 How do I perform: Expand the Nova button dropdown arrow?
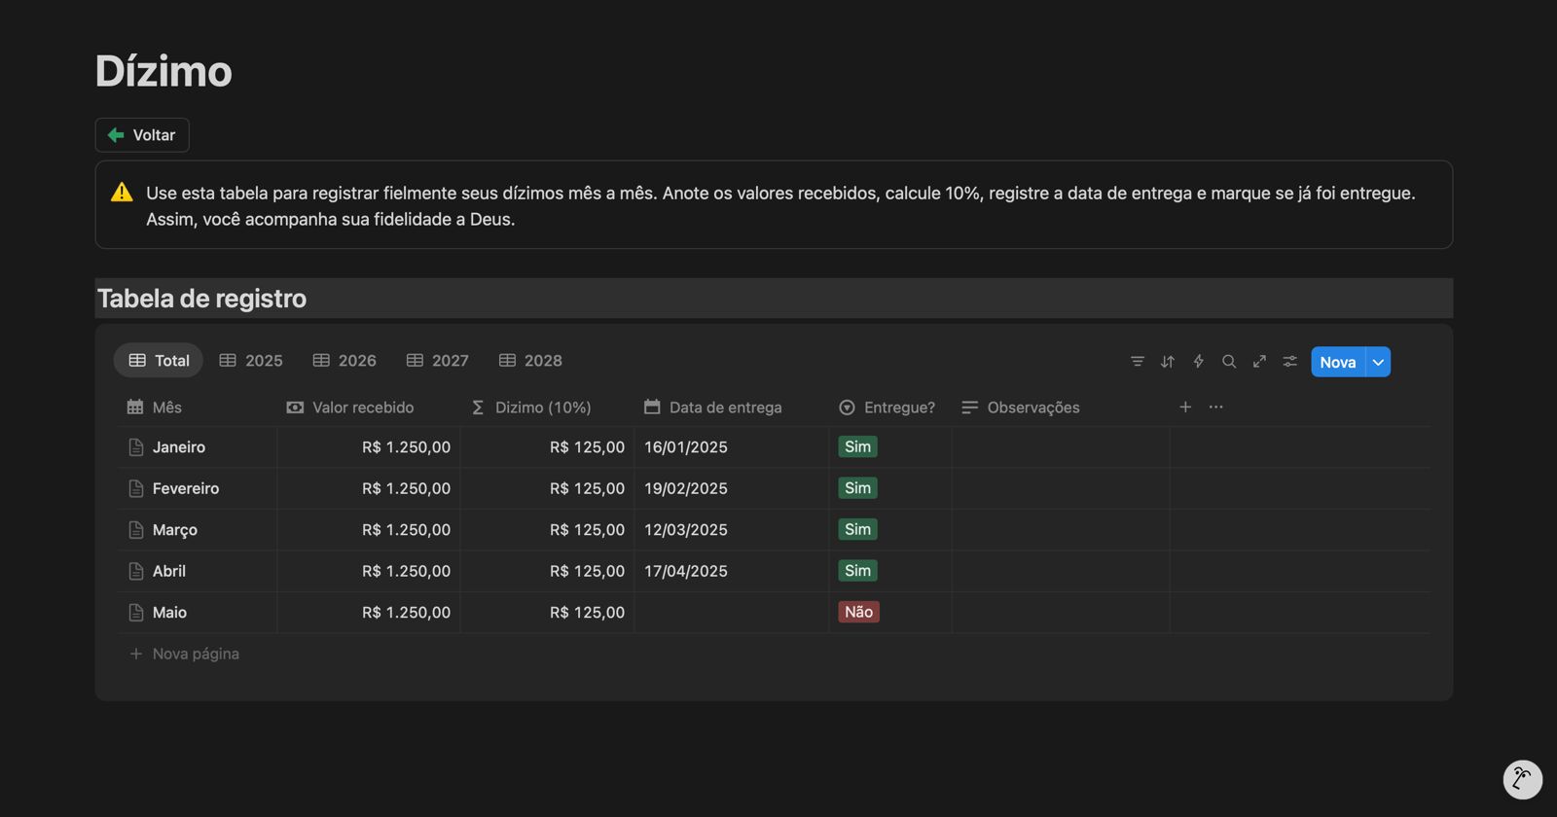click(1378, 362)
